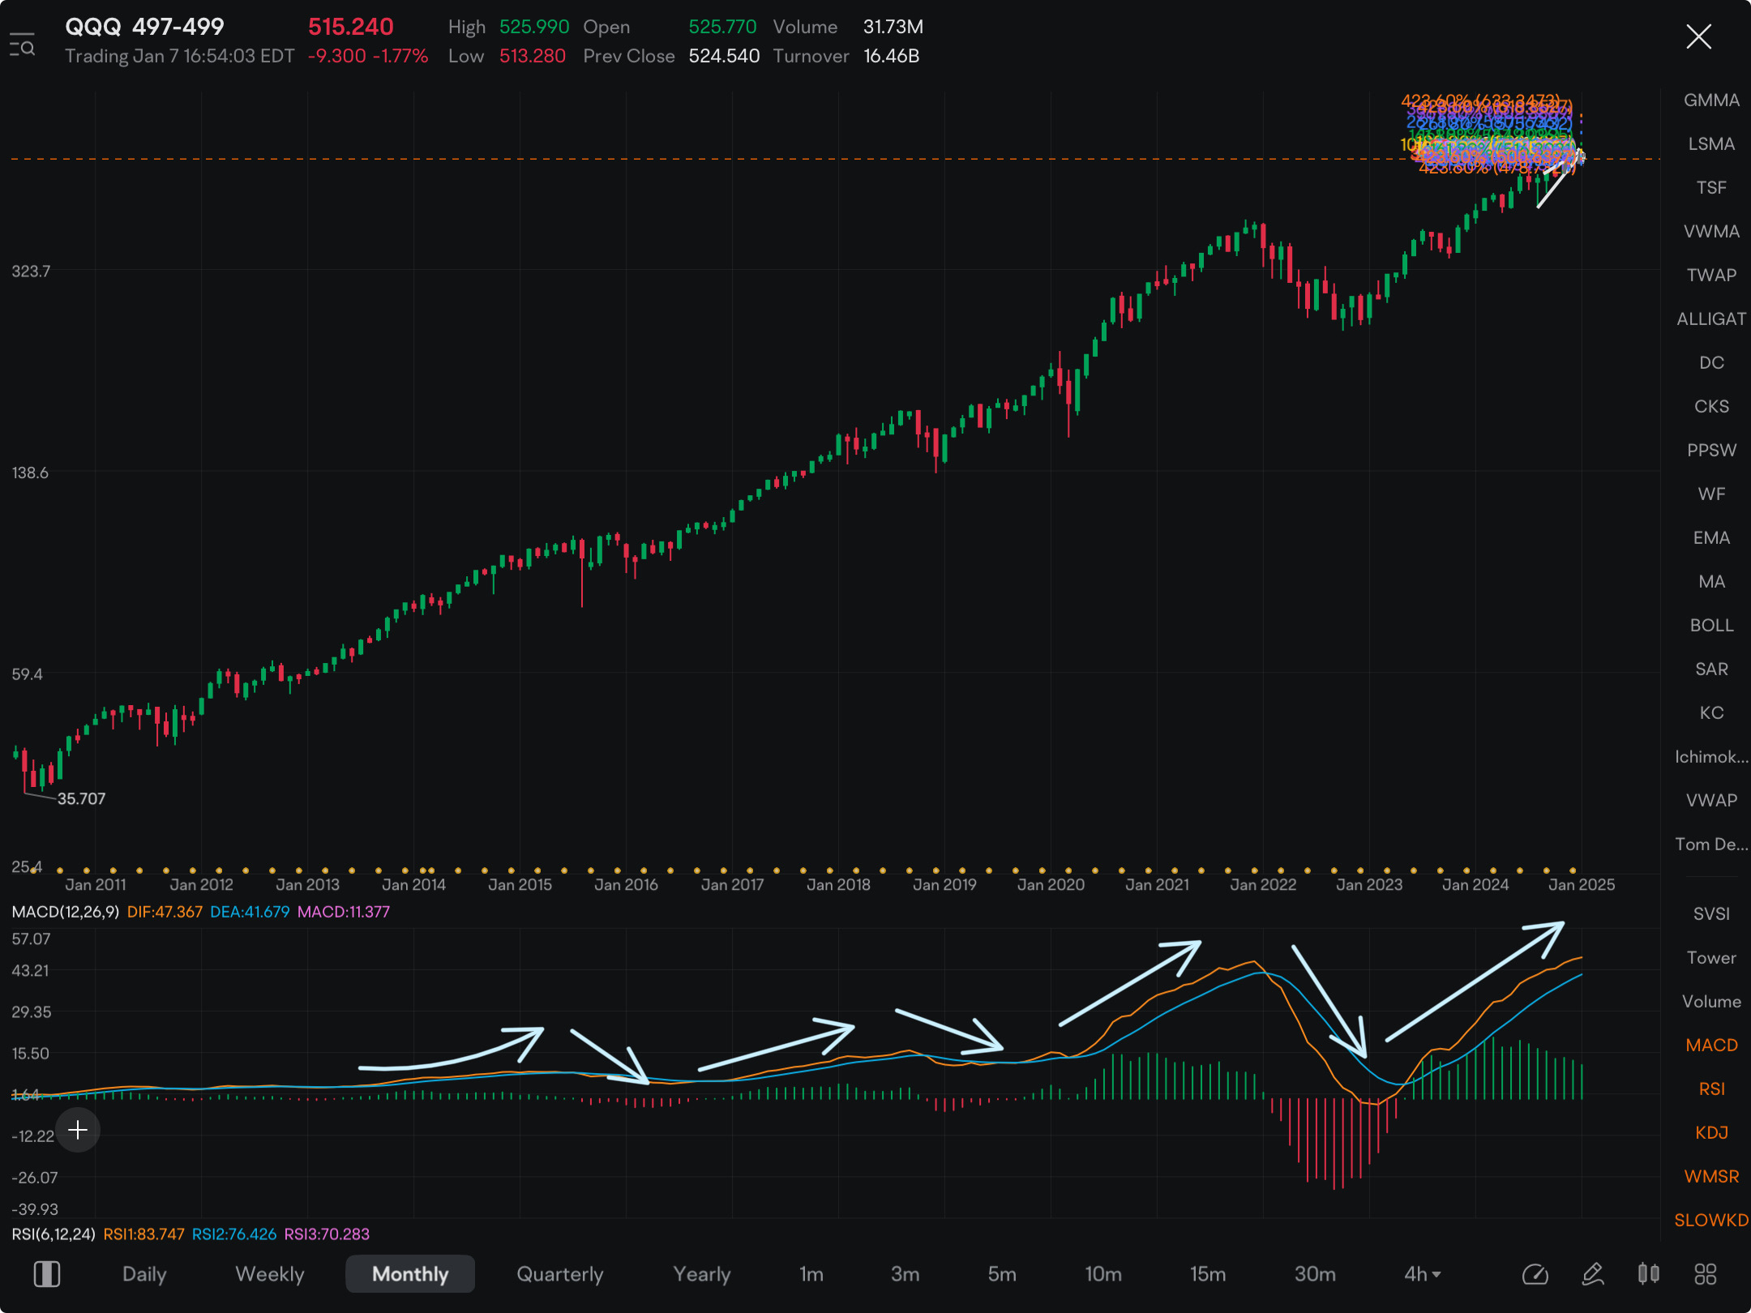Image resolution: width=1751 pixels, height=1313 pixels.
Task: Tap the QQQ 497-499 ticker title
Action: pos(144,27)
